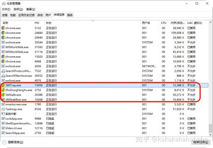Image resolution: width=213 pixels, height=148 pixels.
Task: Click CPU value 01 in Taskmgr row
Action: [x=163, y=109]
